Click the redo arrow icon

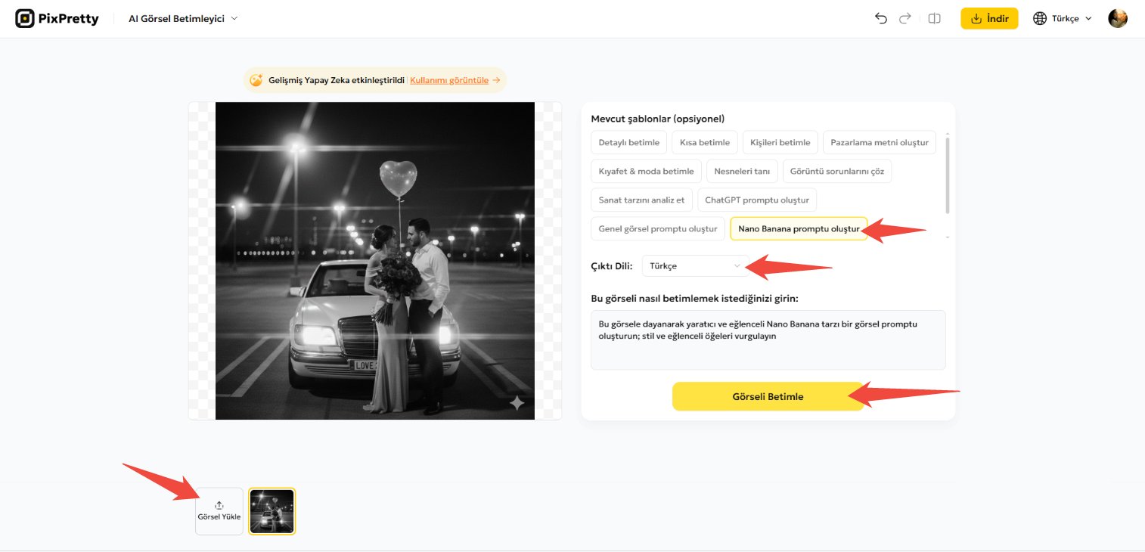coord(905,18)
